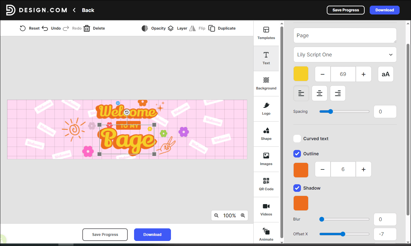Image resolution: width=411 pixels, height=246 pixels.
Task: Open the Lily Script One font dropdown
Action: [345, 54]
